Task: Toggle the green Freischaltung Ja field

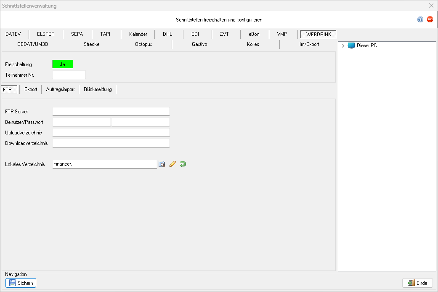Action: tap(62, 64)
